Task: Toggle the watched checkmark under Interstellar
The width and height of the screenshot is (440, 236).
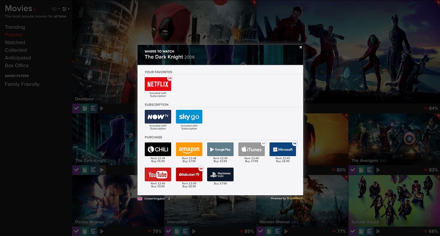Action: tap(168, 231)
